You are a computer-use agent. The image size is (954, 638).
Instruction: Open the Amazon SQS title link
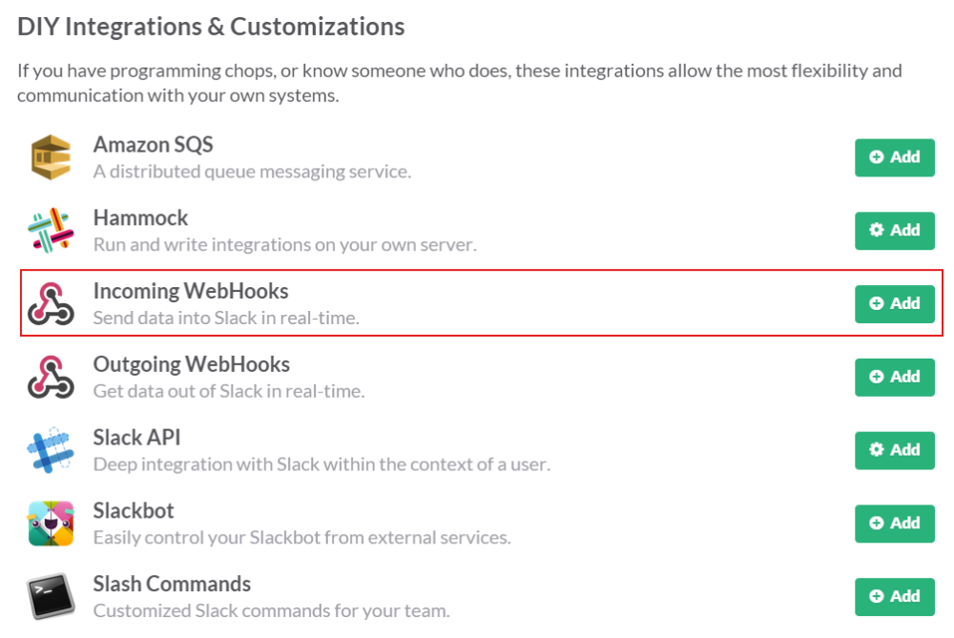(x=153, y=145)
